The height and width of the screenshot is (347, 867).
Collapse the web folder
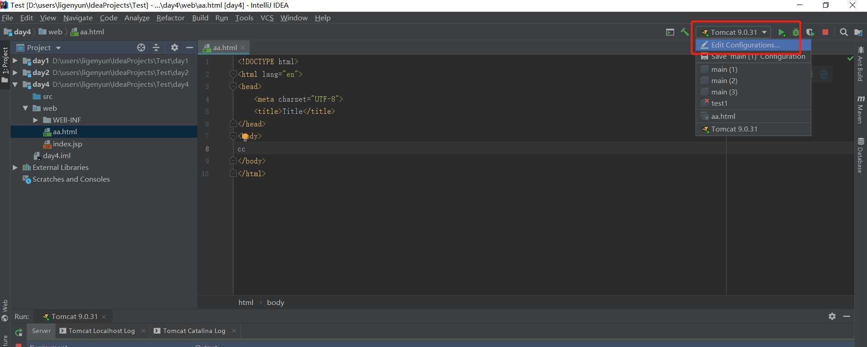pos(25,108)
